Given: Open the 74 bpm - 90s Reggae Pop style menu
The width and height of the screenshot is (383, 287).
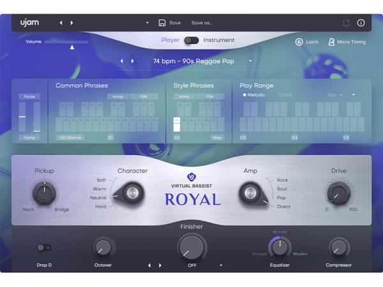Looking at the screenshot, I should [x=193, y=61].
